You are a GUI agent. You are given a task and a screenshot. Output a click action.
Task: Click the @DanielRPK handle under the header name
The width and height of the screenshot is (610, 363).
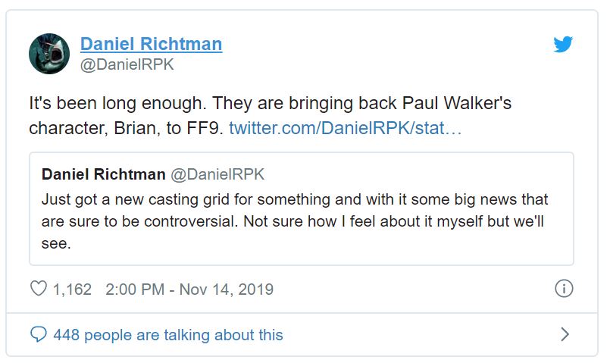pyautogui.click(x=127, y=65)
